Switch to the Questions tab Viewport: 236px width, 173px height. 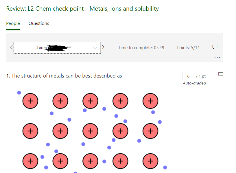[39, 23]
